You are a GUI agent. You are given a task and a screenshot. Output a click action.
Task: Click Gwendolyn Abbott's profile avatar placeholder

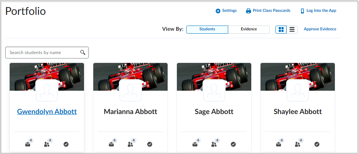[47, 91]
